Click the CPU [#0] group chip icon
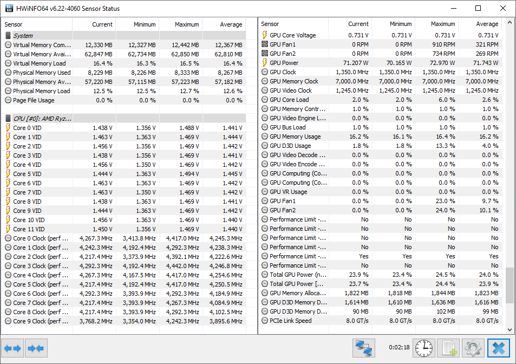This screenshot has width=516, height=364. click(x=8, y=119)
